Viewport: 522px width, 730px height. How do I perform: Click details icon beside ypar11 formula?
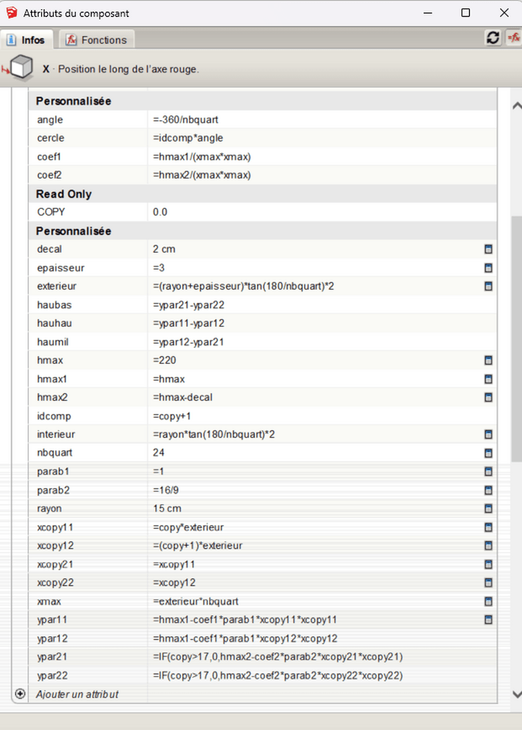[x=489, y=620]
